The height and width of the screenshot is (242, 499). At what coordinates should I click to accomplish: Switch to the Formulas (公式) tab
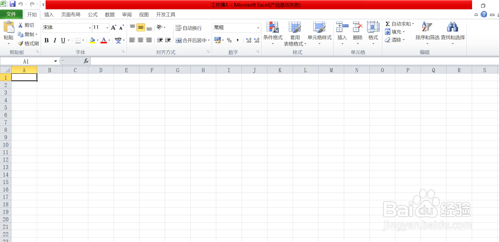click(93, 15)
